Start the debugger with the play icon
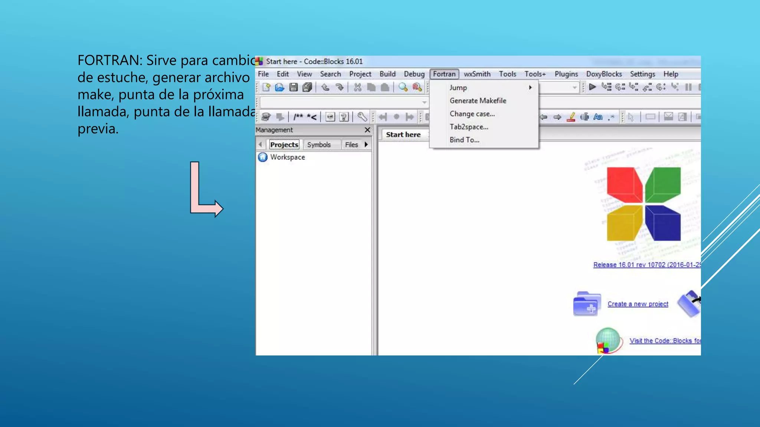 [593, 87]
